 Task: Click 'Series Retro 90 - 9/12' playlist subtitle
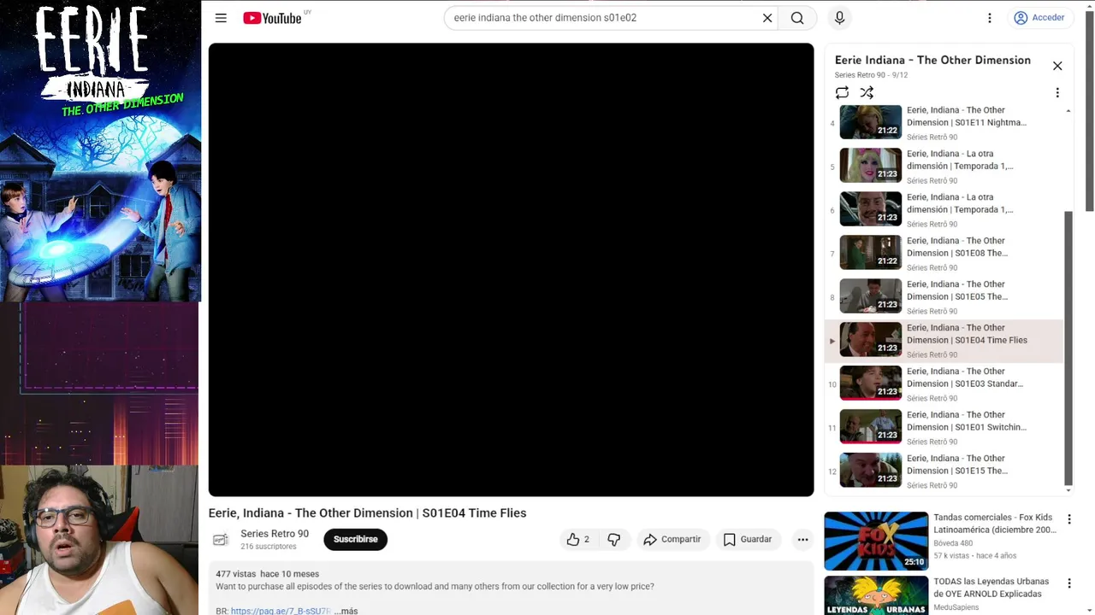click(871, 75)
